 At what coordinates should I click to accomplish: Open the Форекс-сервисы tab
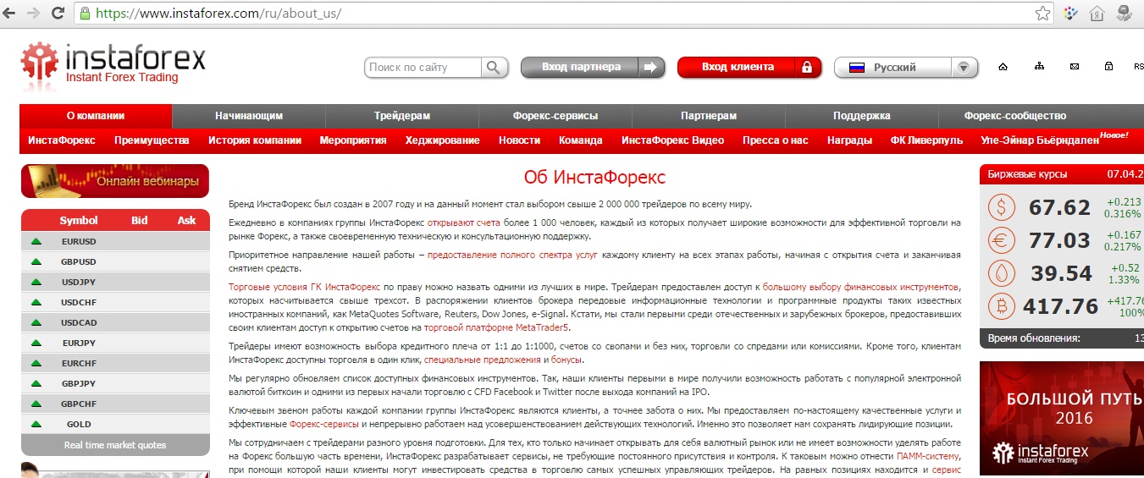click(555, 116)
